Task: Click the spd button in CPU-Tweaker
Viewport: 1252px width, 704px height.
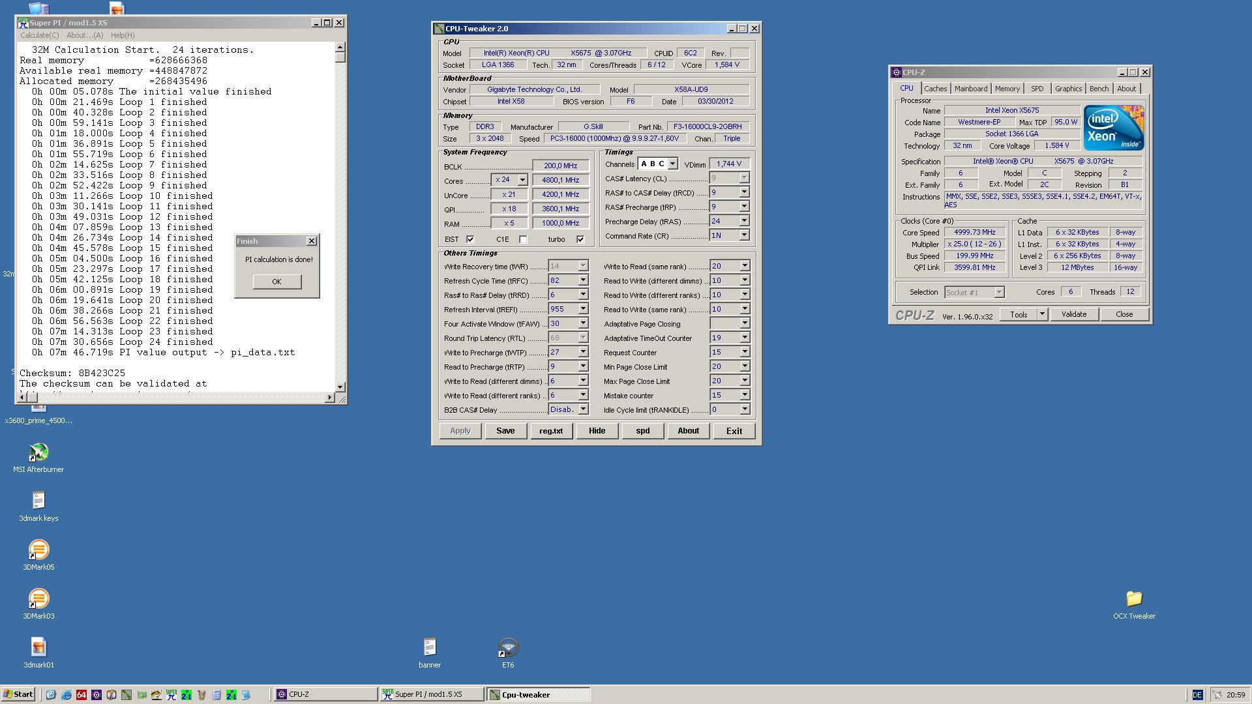Action: coord(642,431)
